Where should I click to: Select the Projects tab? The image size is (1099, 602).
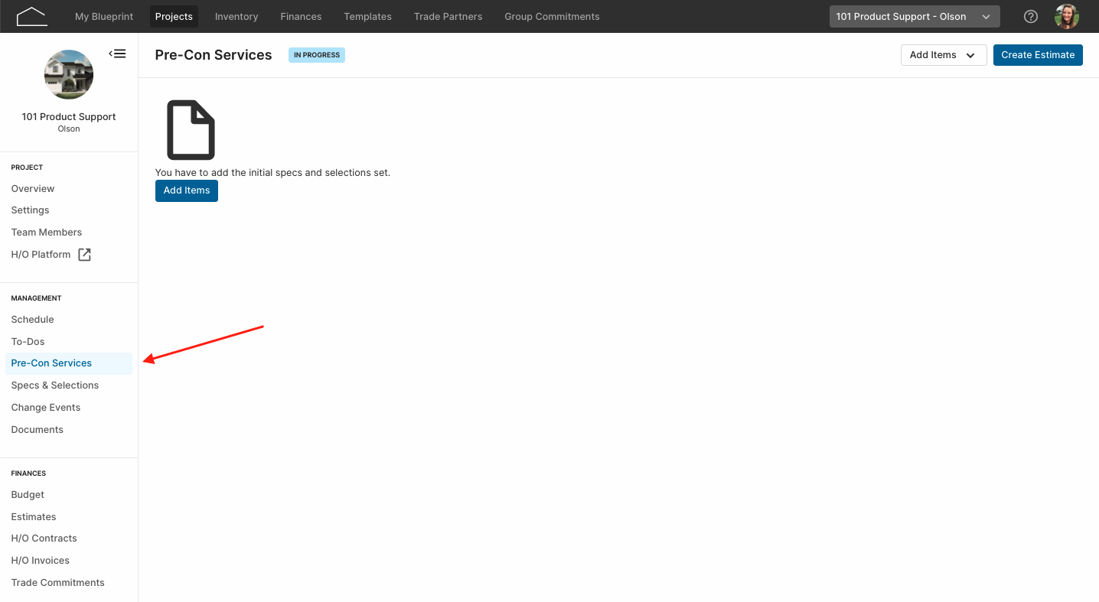[174, 16]
